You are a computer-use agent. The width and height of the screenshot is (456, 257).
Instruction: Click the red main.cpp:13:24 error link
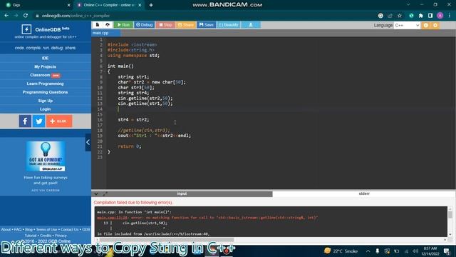click(x=113, y=217)
